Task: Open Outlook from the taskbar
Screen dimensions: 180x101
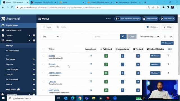Action: click(x=66, y=98)
